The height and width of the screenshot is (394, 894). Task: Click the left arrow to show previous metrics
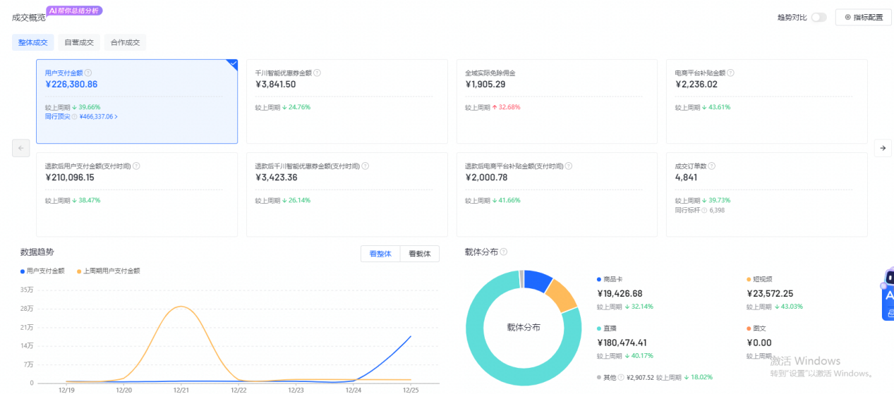21,148
